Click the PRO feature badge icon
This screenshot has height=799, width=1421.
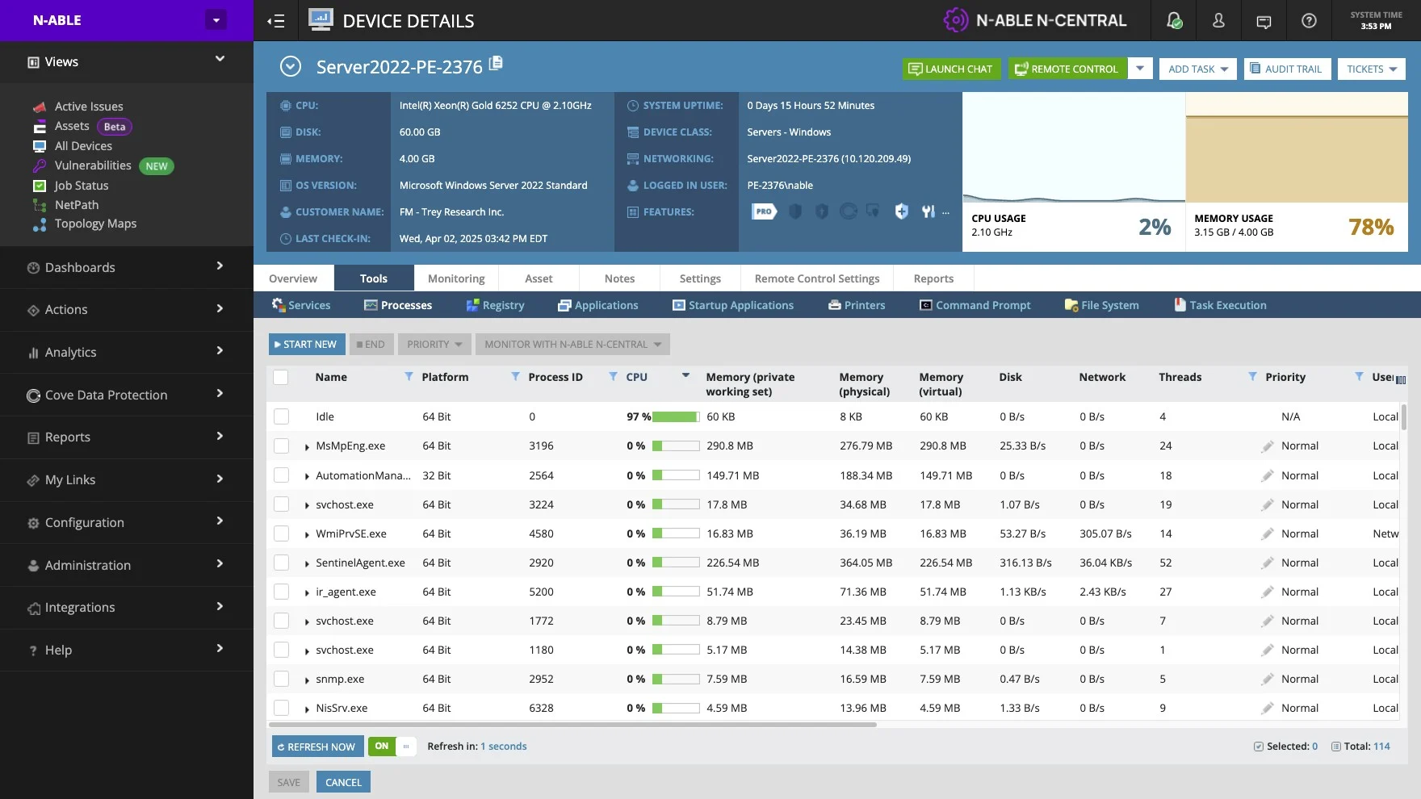pyautogui.click(x=764, y=211)
